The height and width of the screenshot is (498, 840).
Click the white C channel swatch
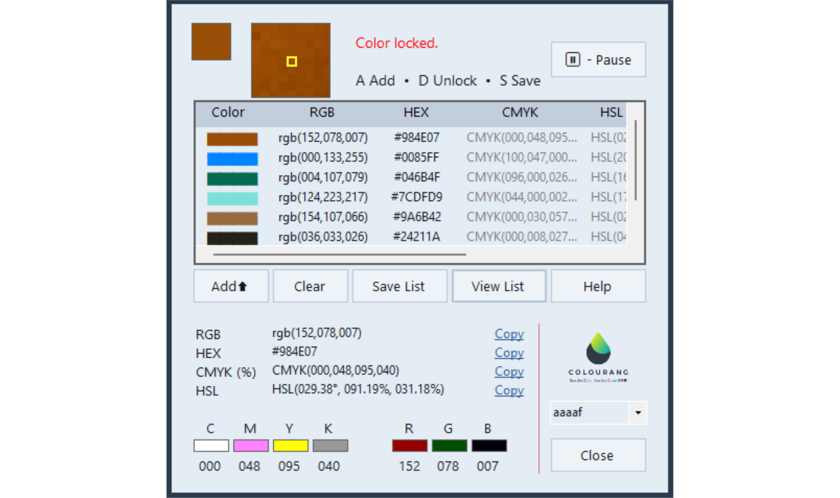tap(211, 446)
